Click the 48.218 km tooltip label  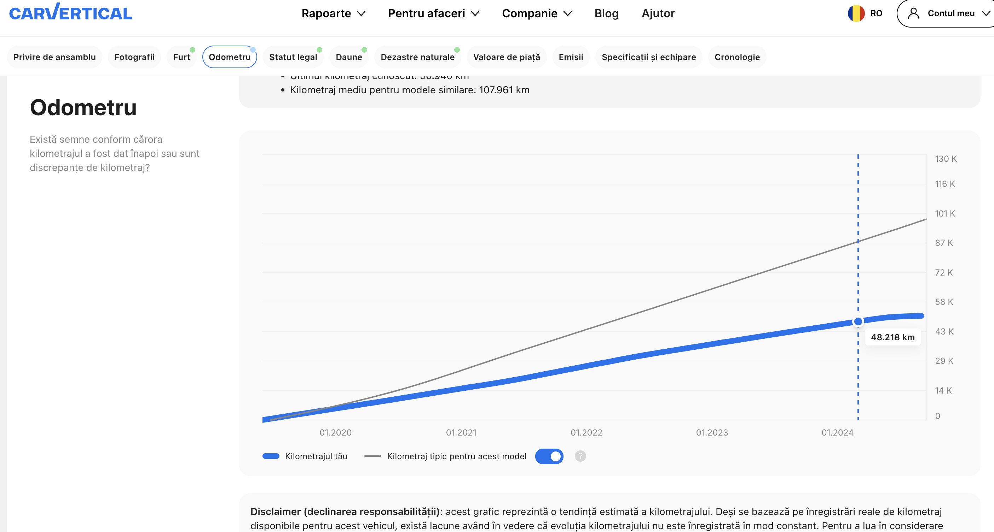(x=892, y=337)
